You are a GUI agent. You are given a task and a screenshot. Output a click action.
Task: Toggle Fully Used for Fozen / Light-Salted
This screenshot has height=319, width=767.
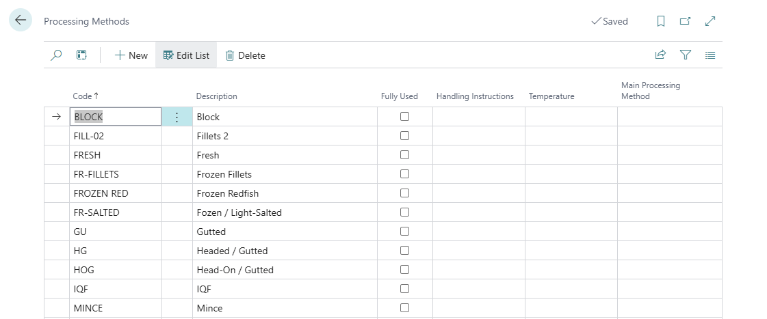[x=404, y=212]
